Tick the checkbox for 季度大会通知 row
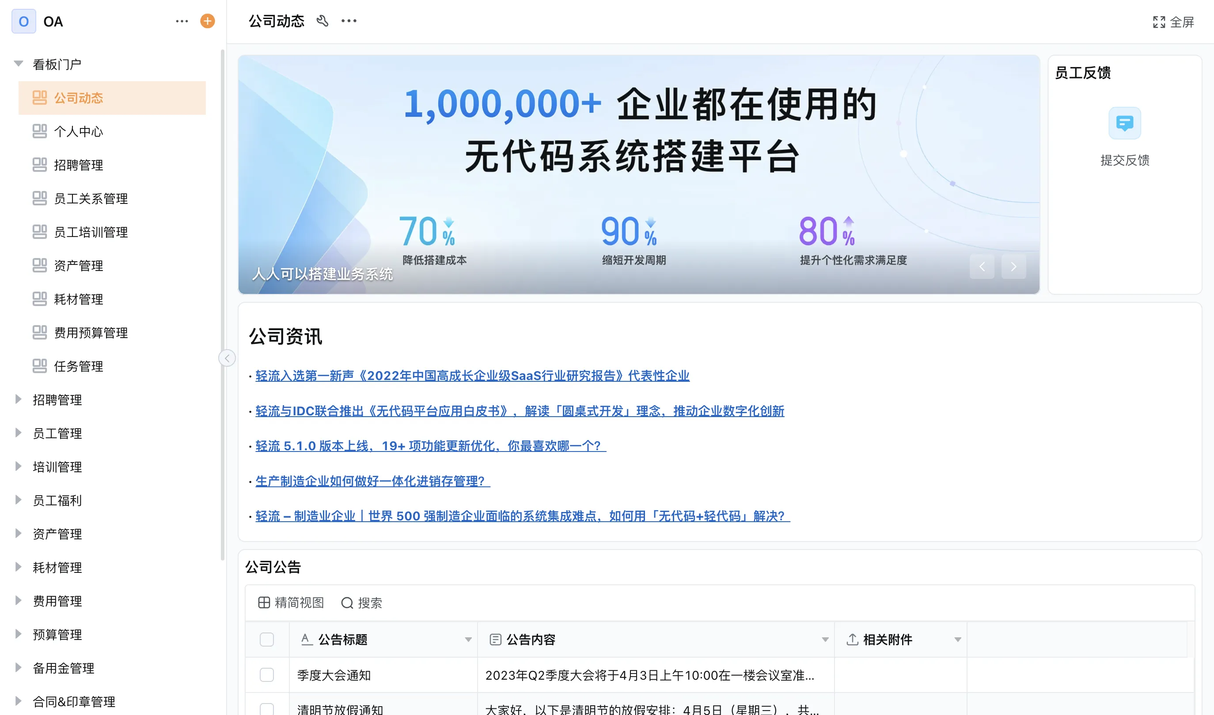This screenshot has width=1214, height=715. click(267, 675)
